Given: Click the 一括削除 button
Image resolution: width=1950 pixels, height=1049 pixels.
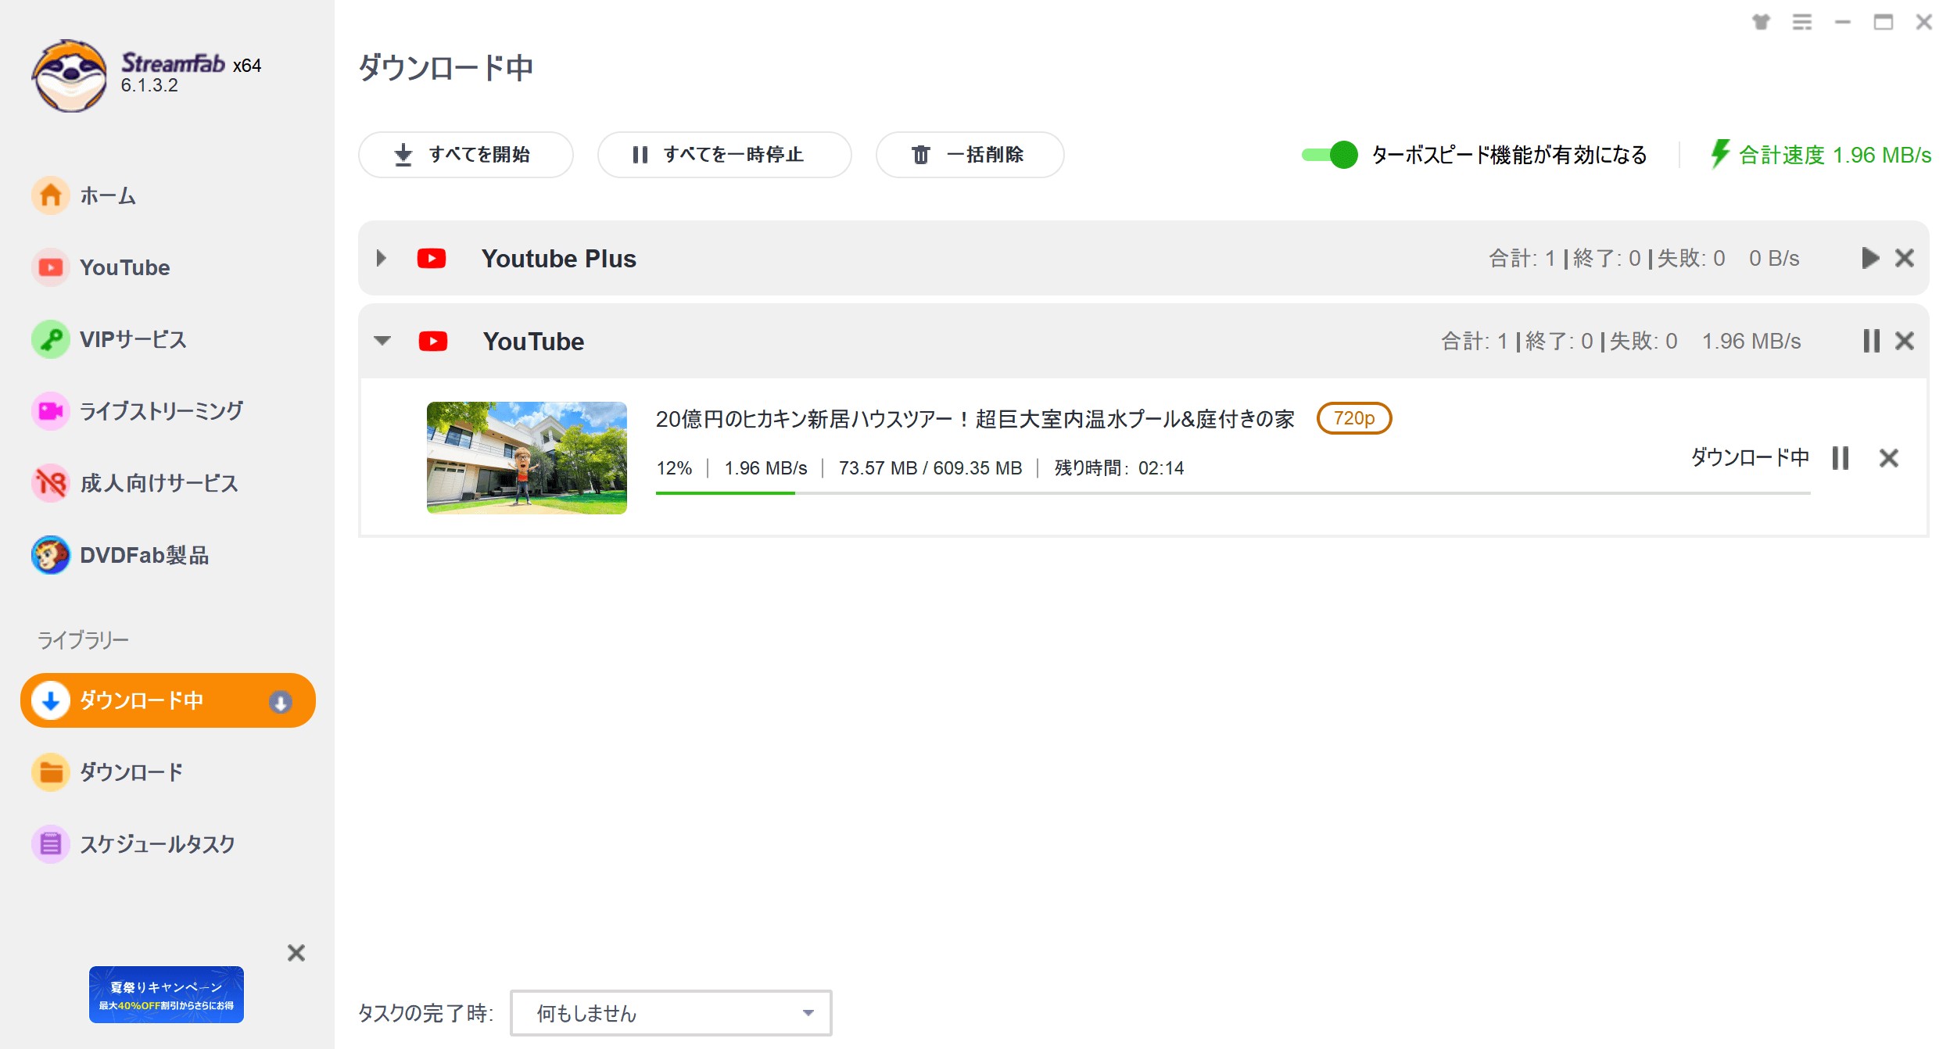Looking at the screenshot, I should [x=969, y=155].
